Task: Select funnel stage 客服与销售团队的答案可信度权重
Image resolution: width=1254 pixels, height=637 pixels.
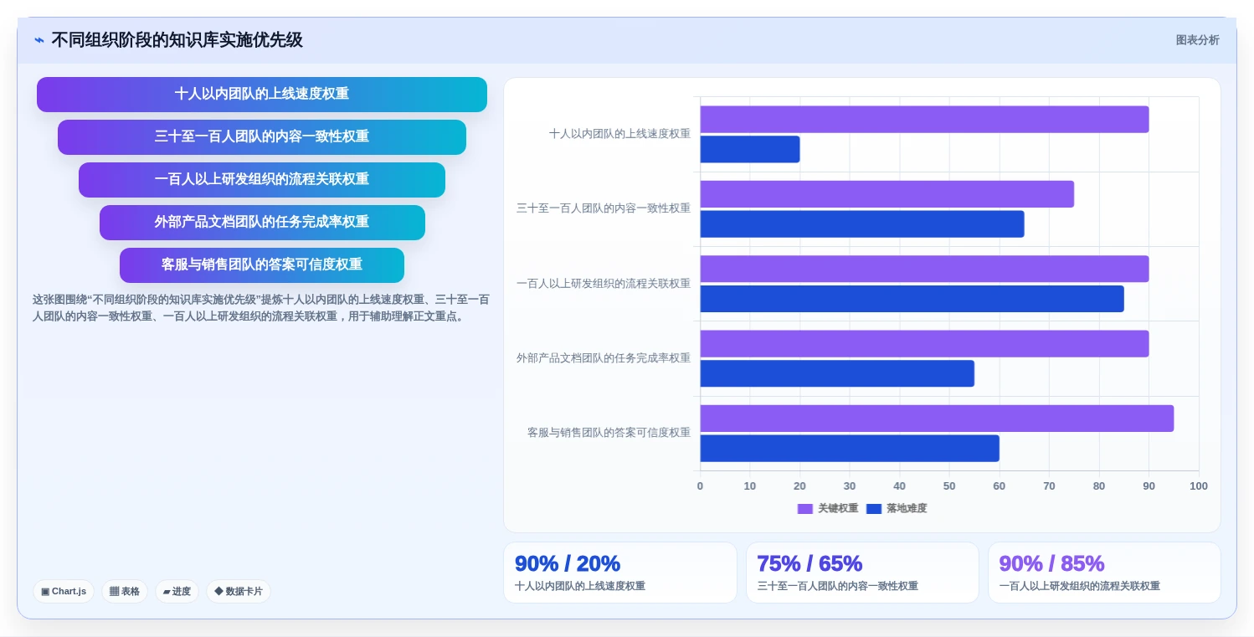Action: coord(262,265)
